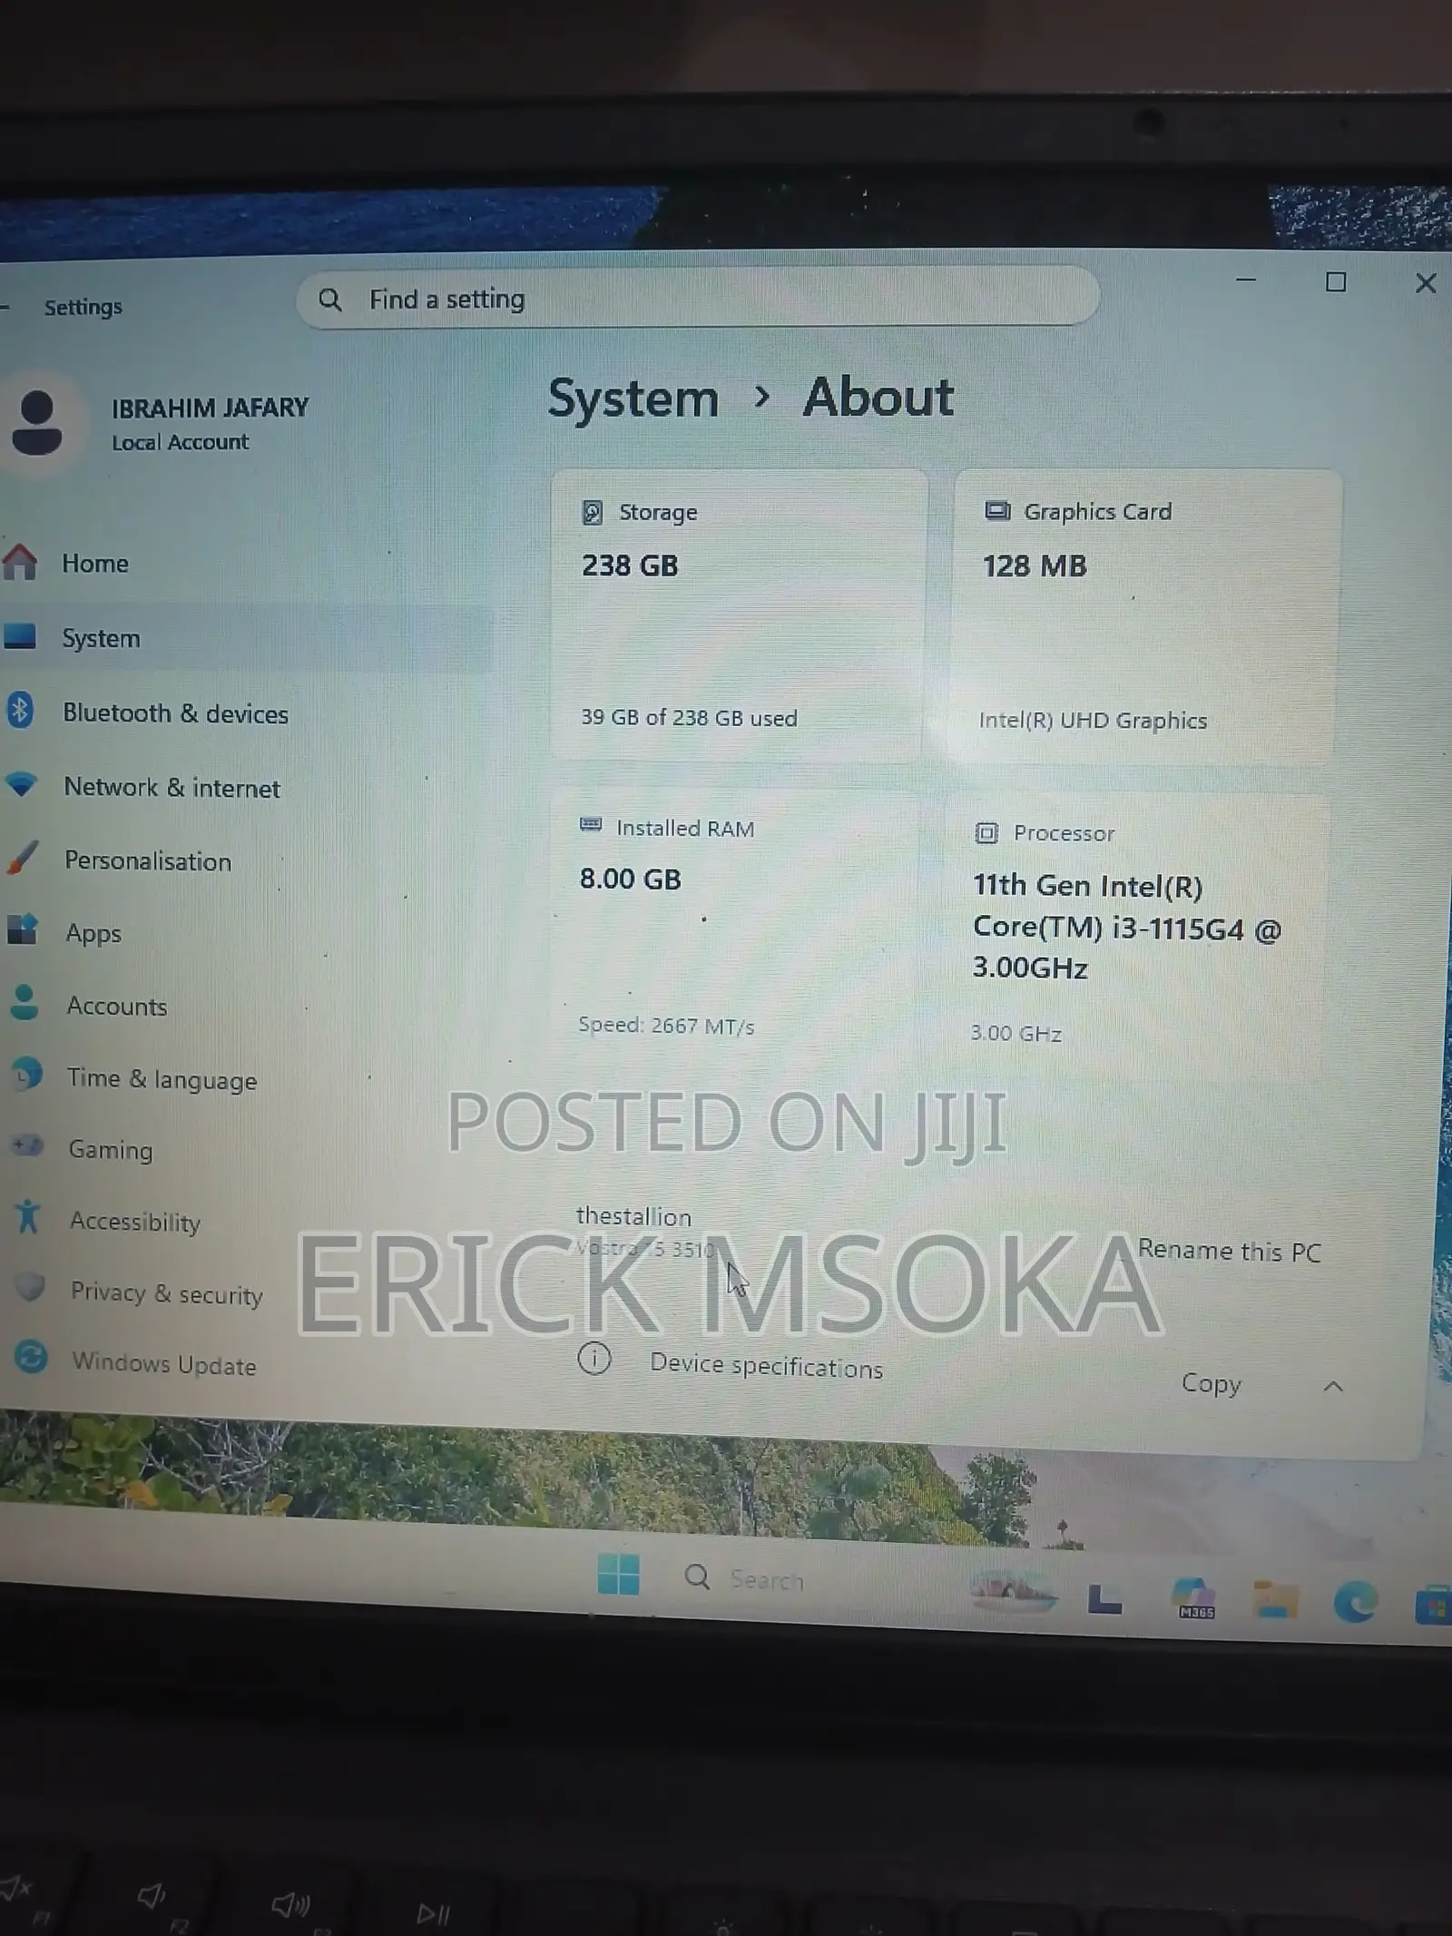Click the Storage drive icon

coord(592,513)
